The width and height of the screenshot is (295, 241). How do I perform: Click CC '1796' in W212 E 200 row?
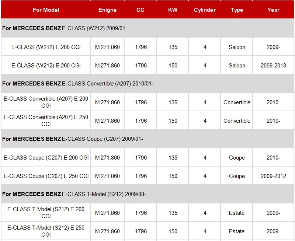141,47
